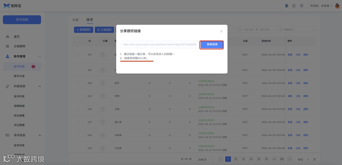The width and height of the screenshot is (342, 165).
Task: Click the name 聂兰英 in the table
Action: [118, 122]
